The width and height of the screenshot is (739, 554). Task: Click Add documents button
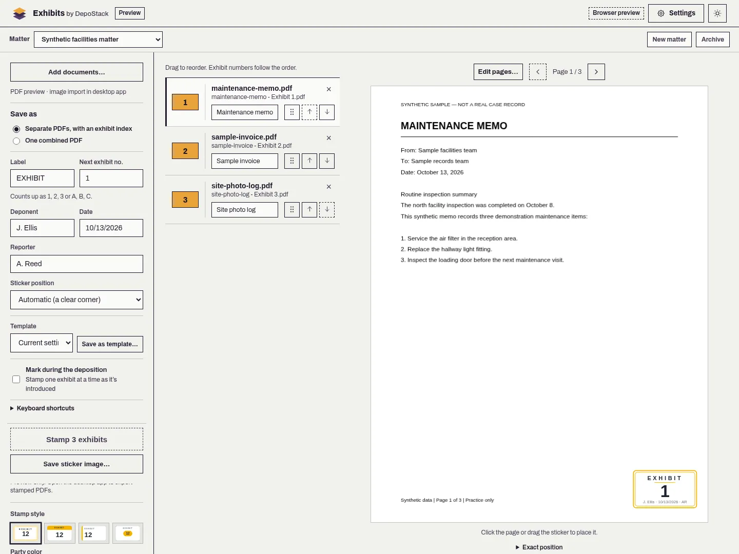76,72
